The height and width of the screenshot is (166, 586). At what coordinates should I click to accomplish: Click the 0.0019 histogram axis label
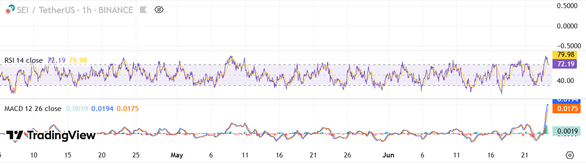click(x=566, y=131)
